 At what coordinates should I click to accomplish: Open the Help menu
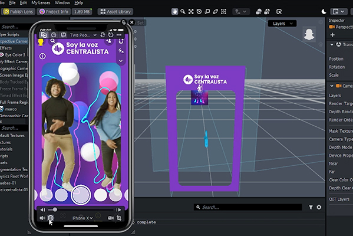79,3
